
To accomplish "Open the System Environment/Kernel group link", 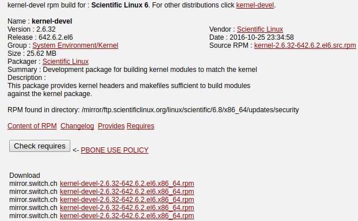I will 76,45.
